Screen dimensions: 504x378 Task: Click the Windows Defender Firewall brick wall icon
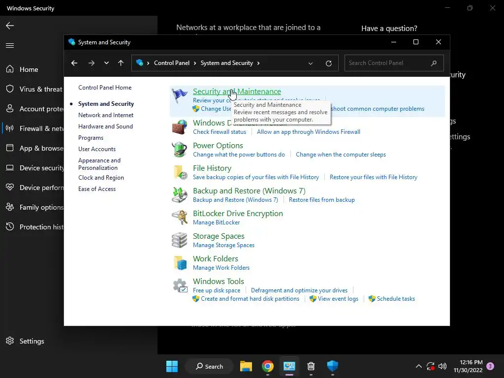coord(179,127)
